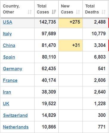Sort by Country, Other column icon
Screen dimensions: 109x133
click(x=29, y=12)
